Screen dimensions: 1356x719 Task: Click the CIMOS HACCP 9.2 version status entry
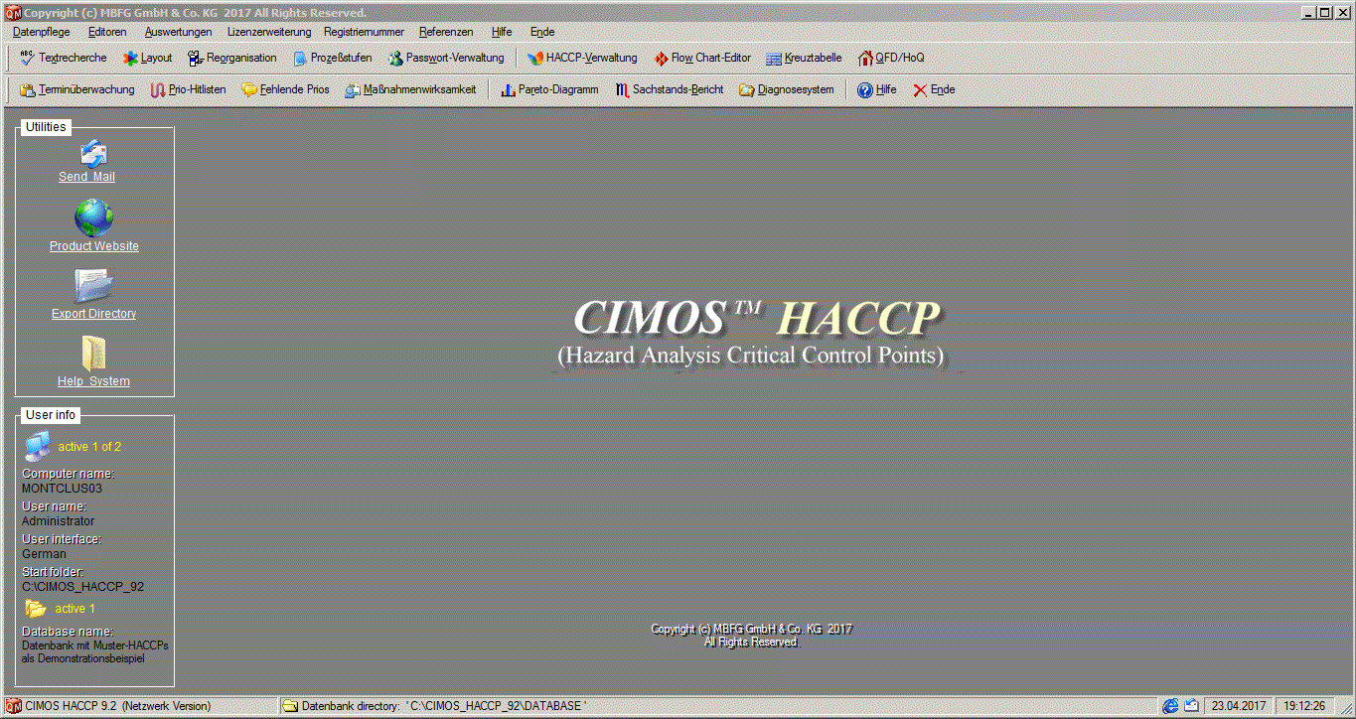click(118, 706)
